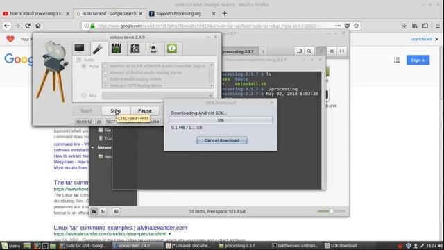Image resolution: width=444 pixels, height=250 pixels.
Task: Select the Alsa radio button
Action: [x=84, y=96]
